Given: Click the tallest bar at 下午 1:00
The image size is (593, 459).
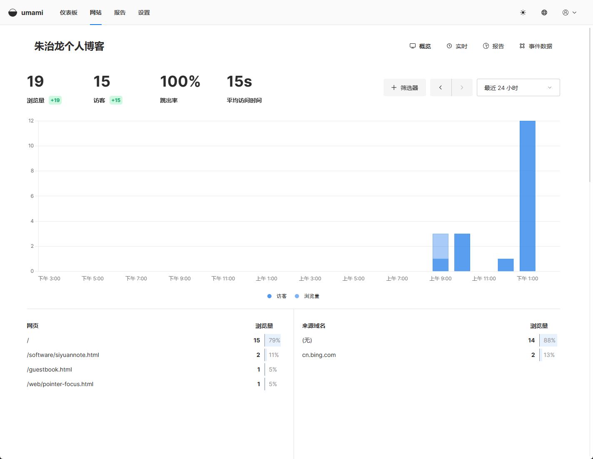Looking at the screenshot, I should 527,196.
